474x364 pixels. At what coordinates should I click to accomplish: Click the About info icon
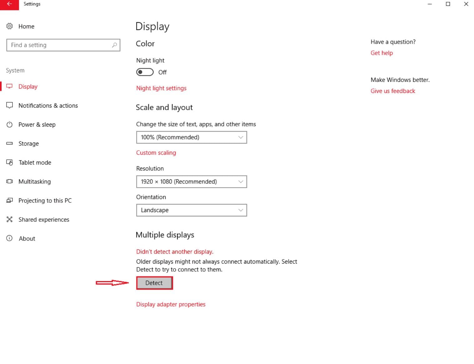[10, 239]
